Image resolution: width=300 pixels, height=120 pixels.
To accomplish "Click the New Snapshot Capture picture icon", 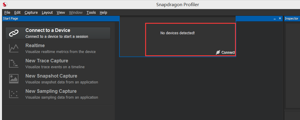I will pos(14,79).
